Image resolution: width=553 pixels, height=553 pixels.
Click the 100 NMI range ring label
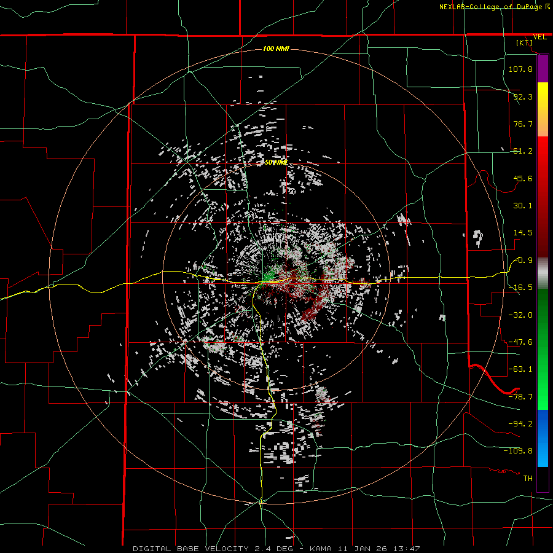[x=276, y=49]
